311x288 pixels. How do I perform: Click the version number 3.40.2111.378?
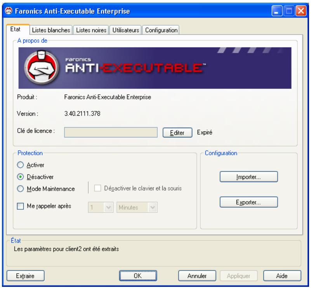82,114
